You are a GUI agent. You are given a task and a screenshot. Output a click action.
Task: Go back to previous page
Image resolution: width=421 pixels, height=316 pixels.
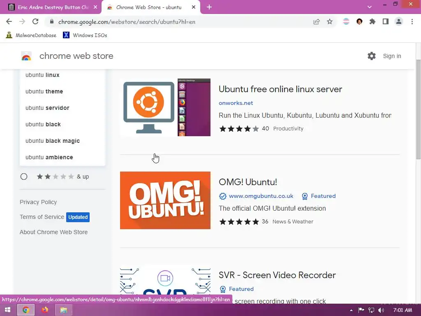tap(9, 21)
